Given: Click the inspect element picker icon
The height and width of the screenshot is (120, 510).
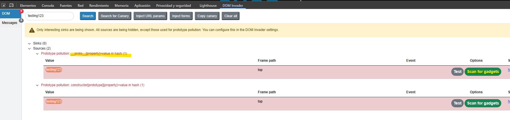Looking at the screenshot, I should [4, 5].
